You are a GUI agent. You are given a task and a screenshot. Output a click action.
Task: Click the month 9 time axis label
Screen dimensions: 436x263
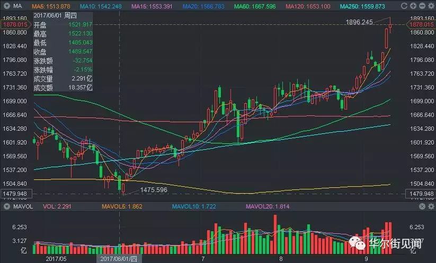pos(366,259)
